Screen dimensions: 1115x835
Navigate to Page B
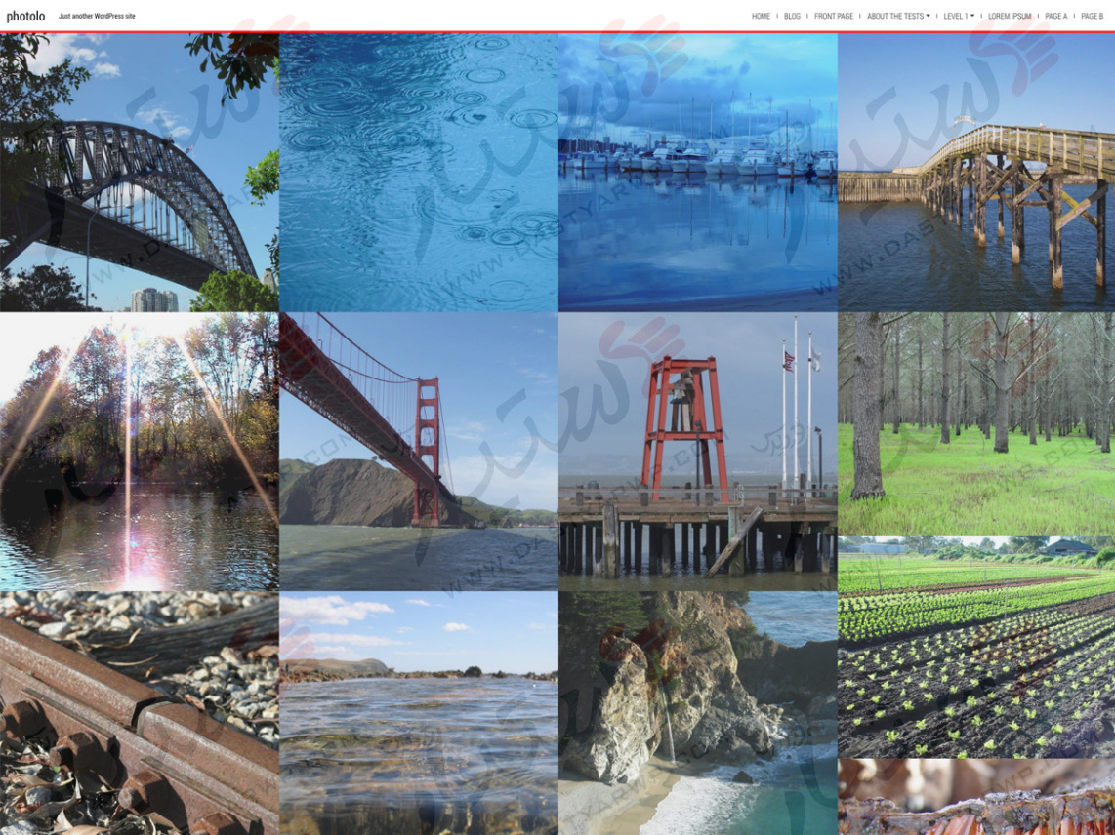coord(1092,17)
